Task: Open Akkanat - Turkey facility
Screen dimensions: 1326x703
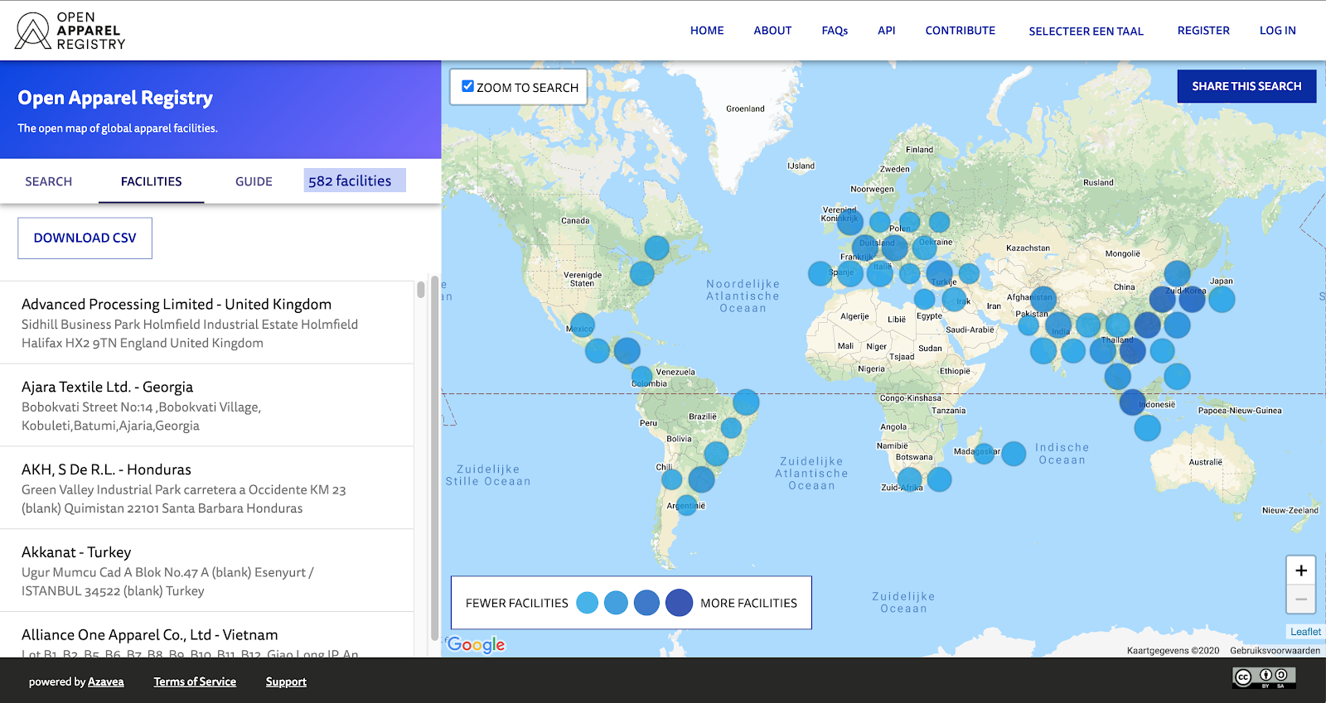Action: point(207,571)
